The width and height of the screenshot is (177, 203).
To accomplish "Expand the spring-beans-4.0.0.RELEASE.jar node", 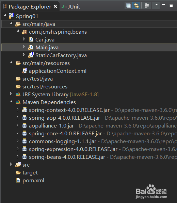I will (17, 156).
